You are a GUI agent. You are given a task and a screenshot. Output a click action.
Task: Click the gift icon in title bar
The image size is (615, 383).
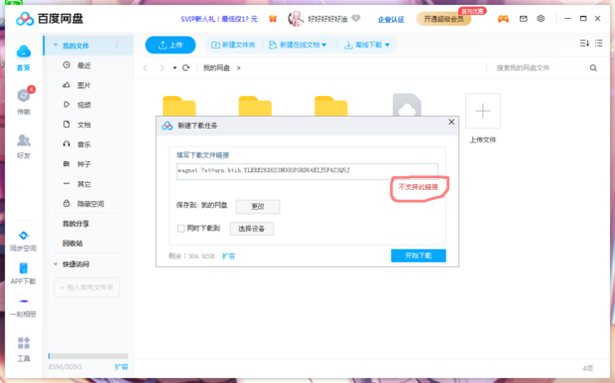(x=273, y=19)
